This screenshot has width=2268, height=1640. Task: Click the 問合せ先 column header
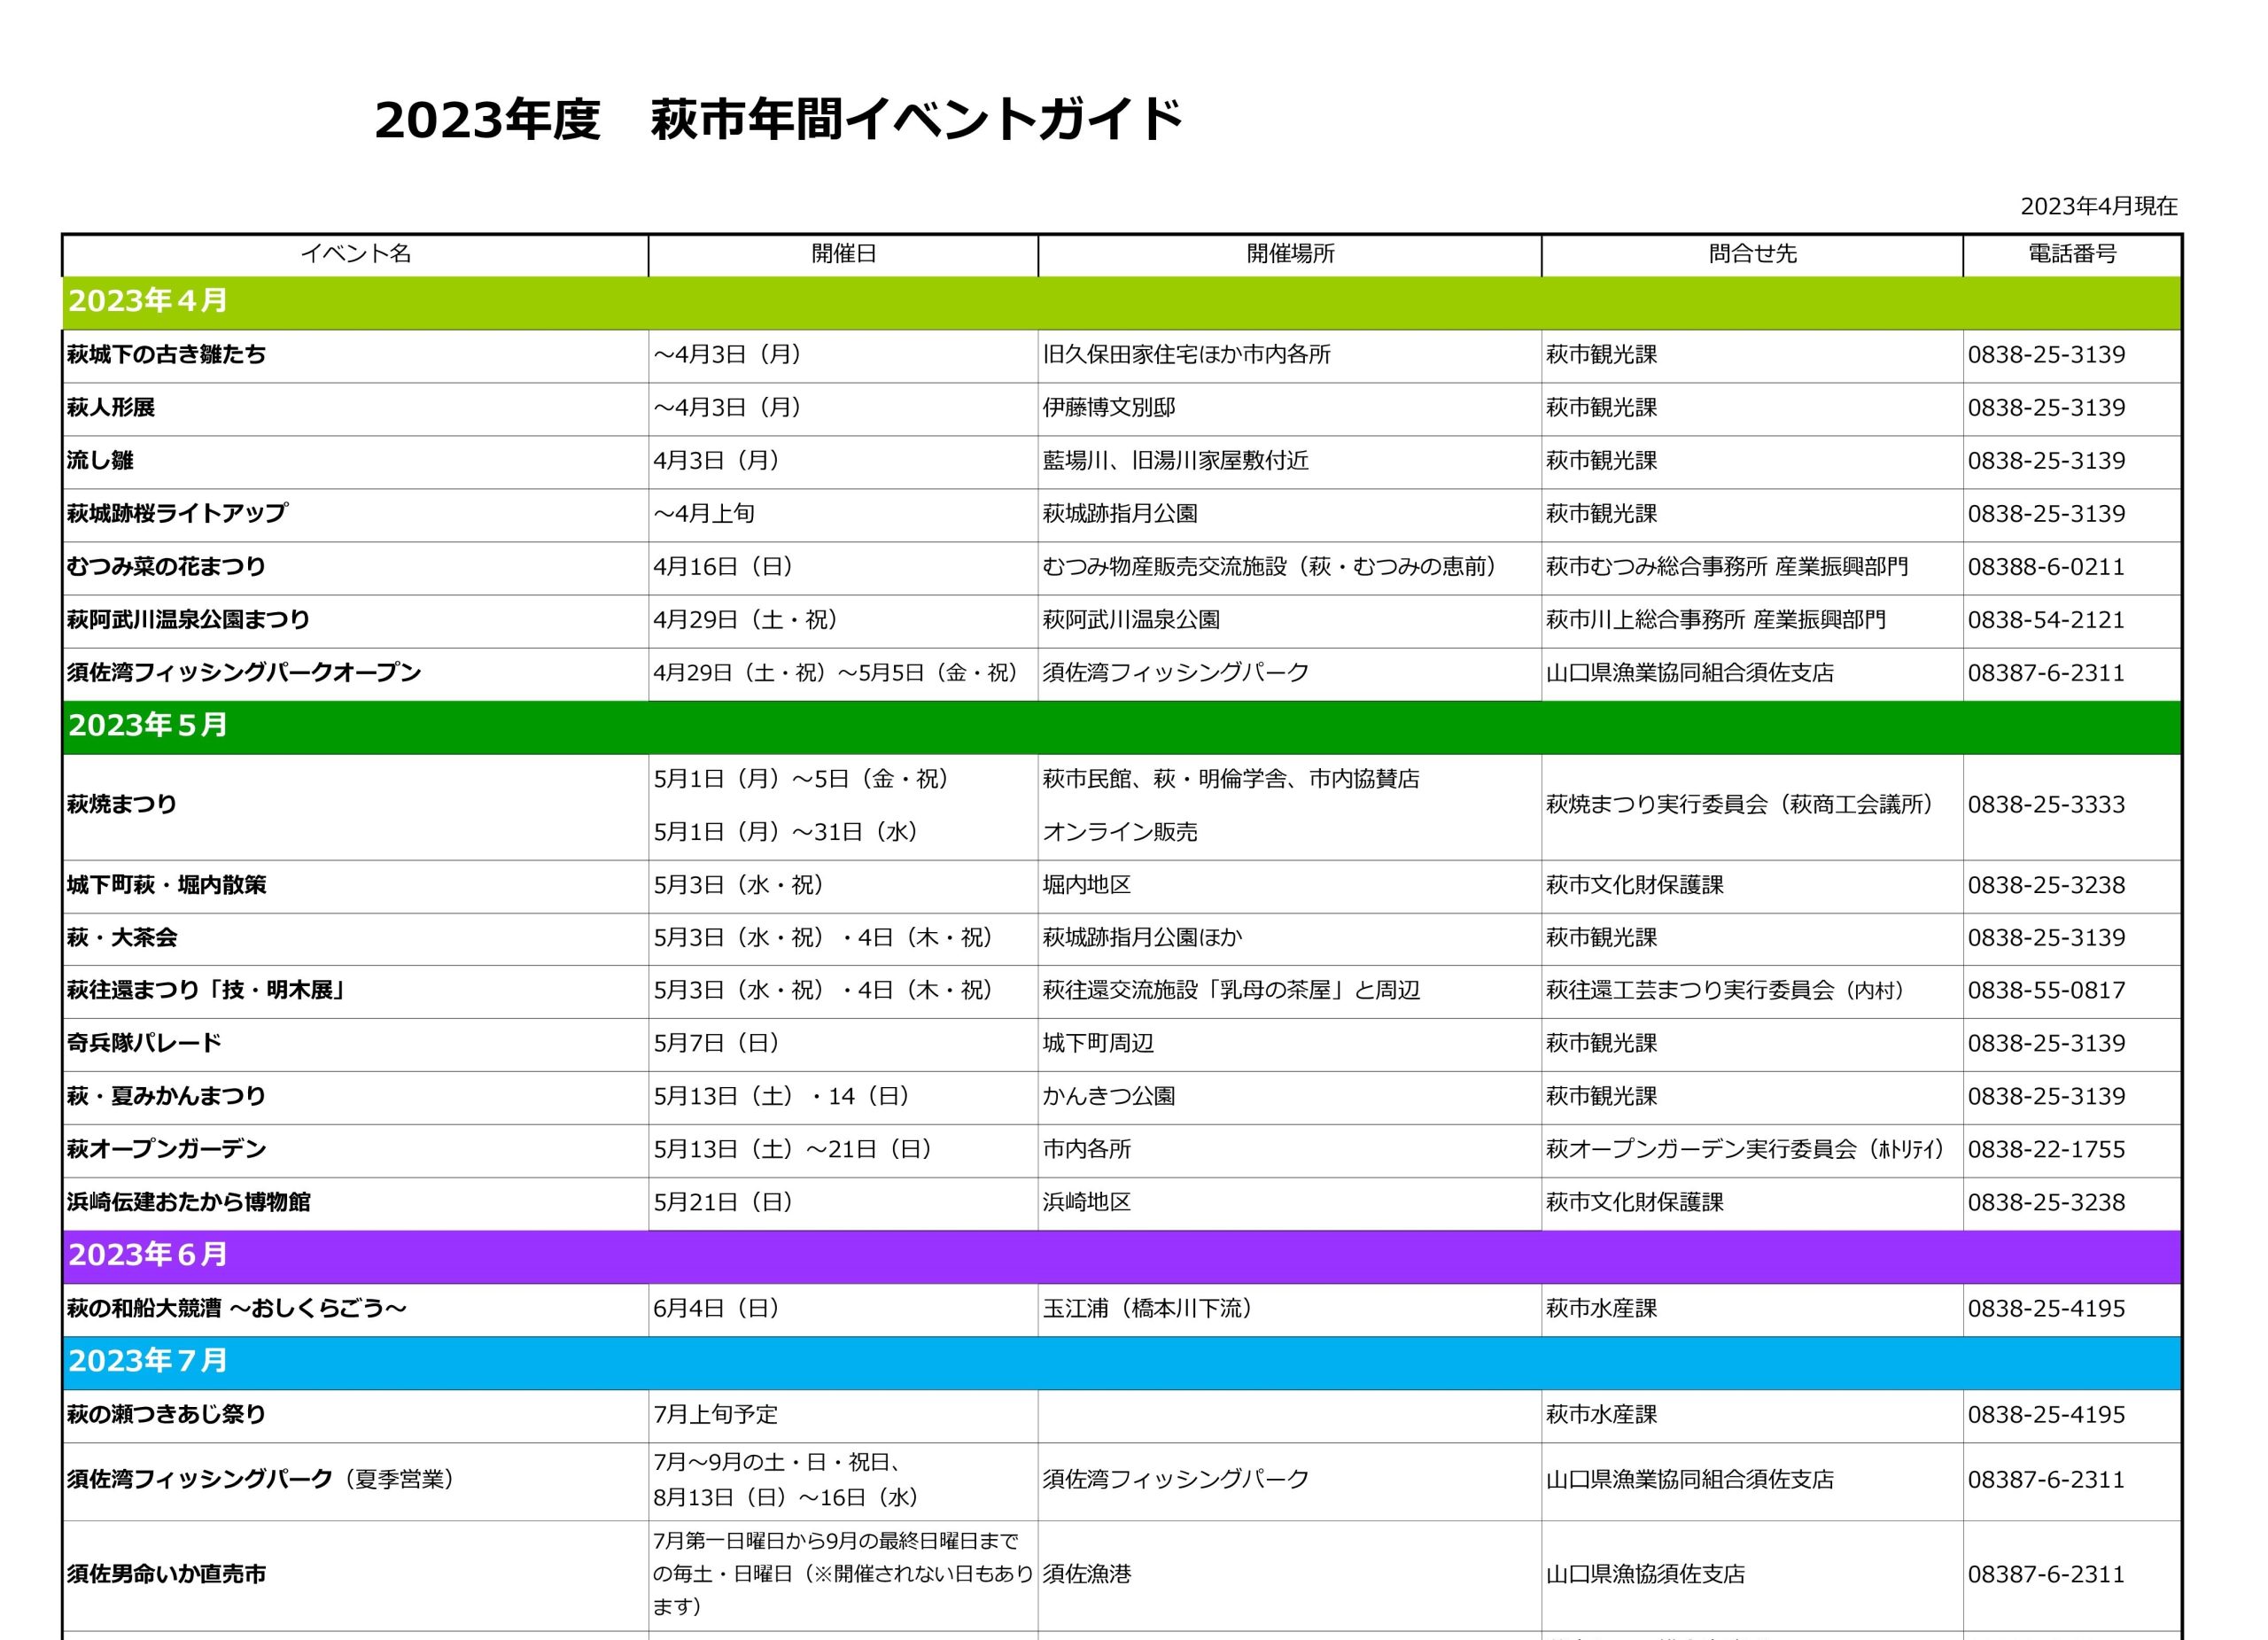pos(1752,254)
